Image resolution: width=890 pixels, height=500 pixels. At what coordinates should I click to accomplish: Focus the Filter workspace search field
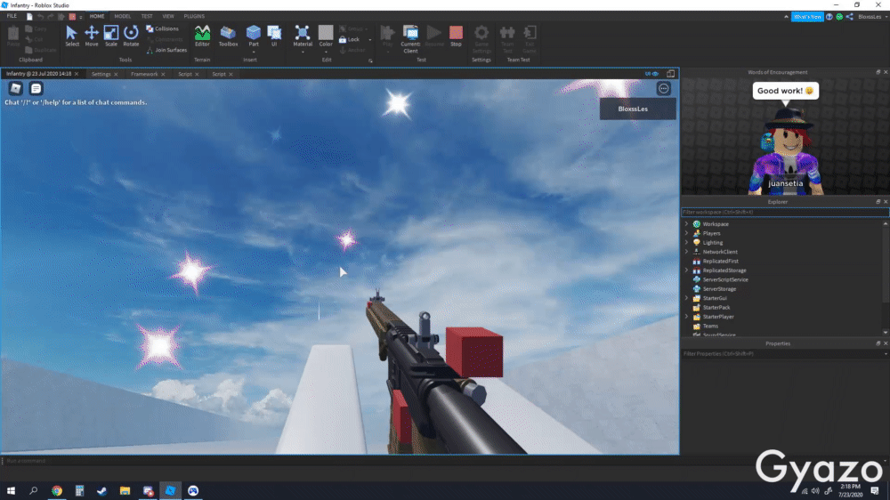[785, 213]
